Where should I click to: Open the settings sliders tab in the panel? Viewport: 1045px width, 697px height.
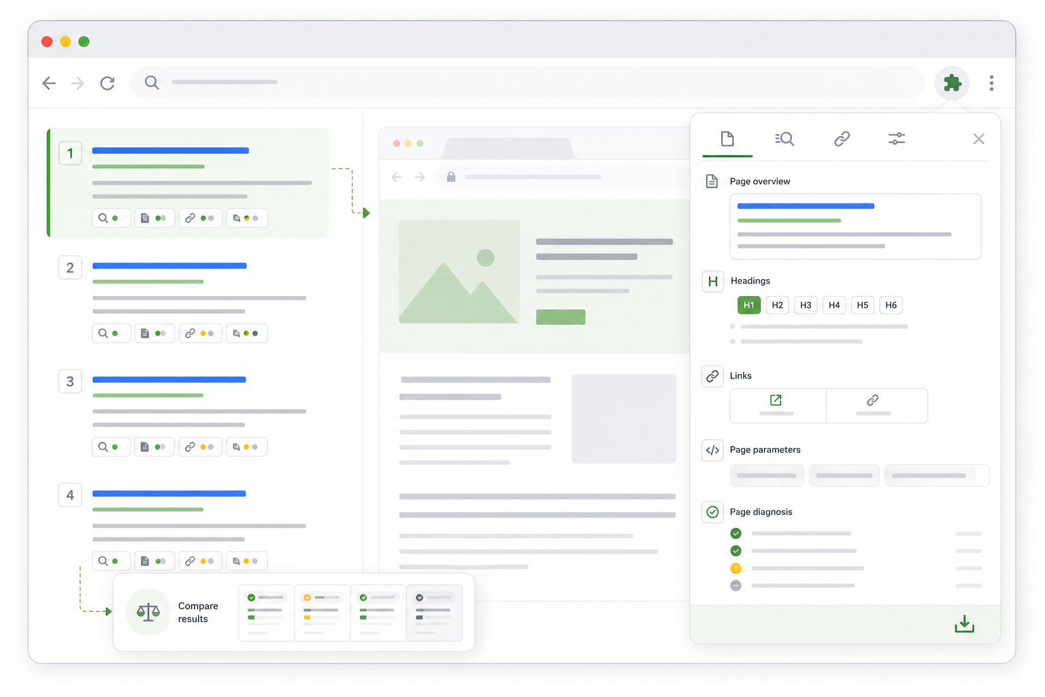pos(897,139)
